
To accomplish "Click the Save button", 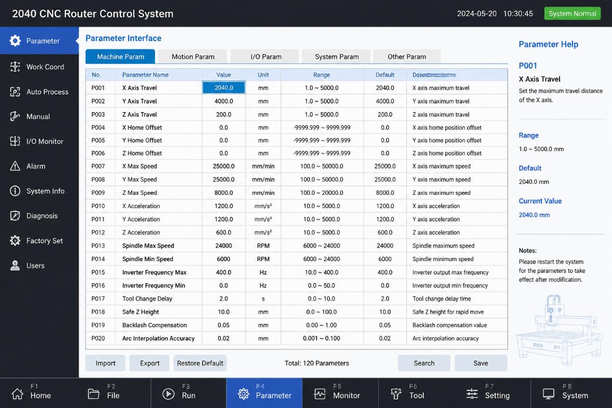I will (480, 363).
